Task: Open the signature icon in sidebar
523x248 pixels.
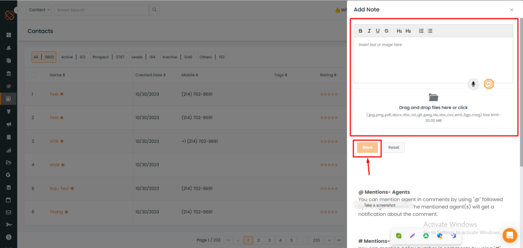Action: [9, 225]
